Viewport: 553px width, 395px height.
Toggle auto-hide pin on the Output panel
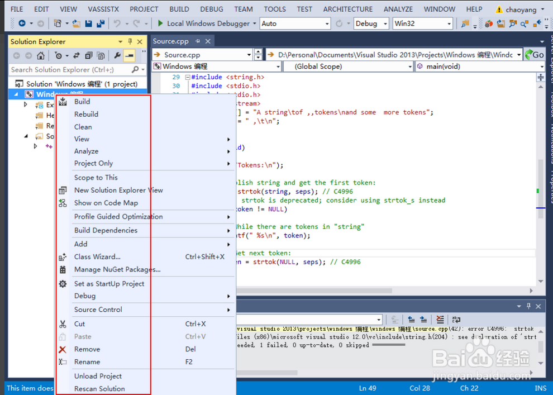[528, 306]
